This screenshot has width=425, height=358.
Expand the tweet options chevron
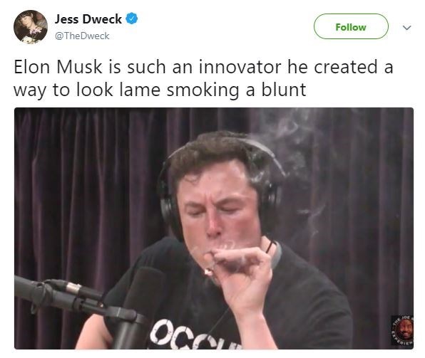(x=407, y=27)
